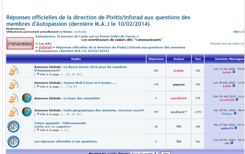Open the forum title heading link 'Réponses officielles de la direction'

pyautogui.click(x=98, y=21)
